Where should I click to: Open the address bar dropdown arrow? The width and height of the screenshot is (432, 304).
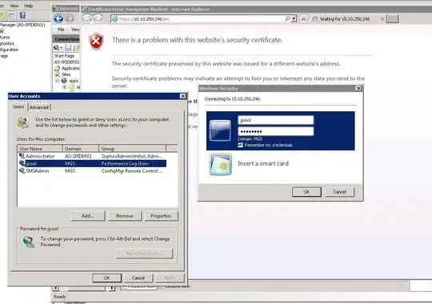point(294,18)
